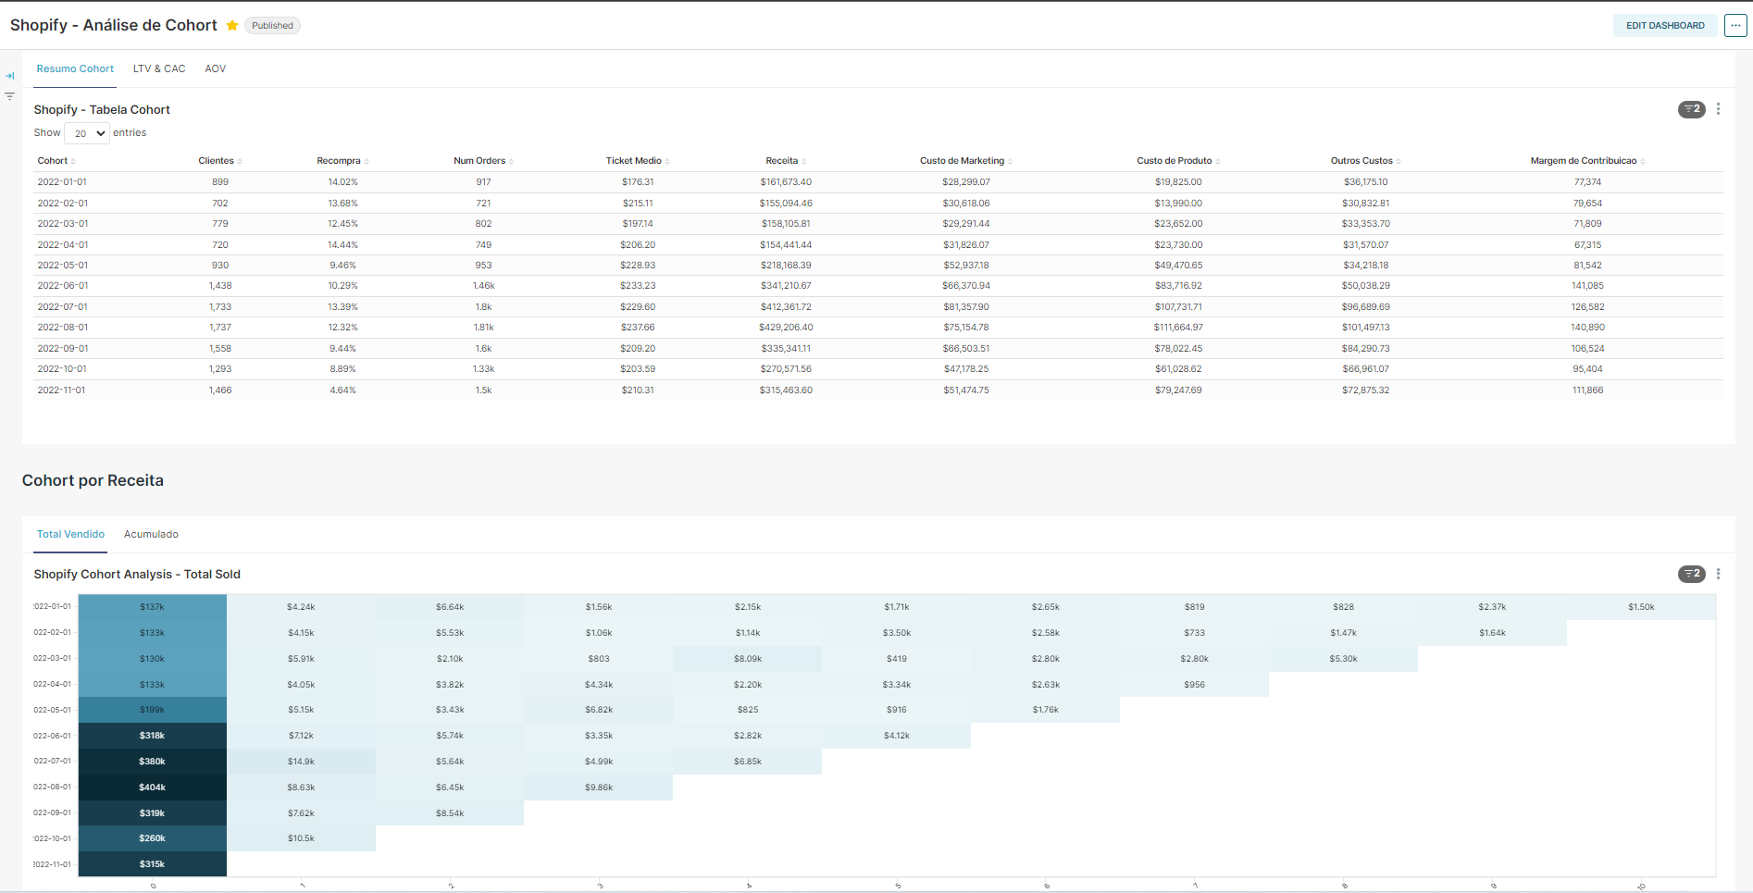Viewport: 1753px width, 893px height.
Task: Click the Published status badge
Action: pos(272,25)
